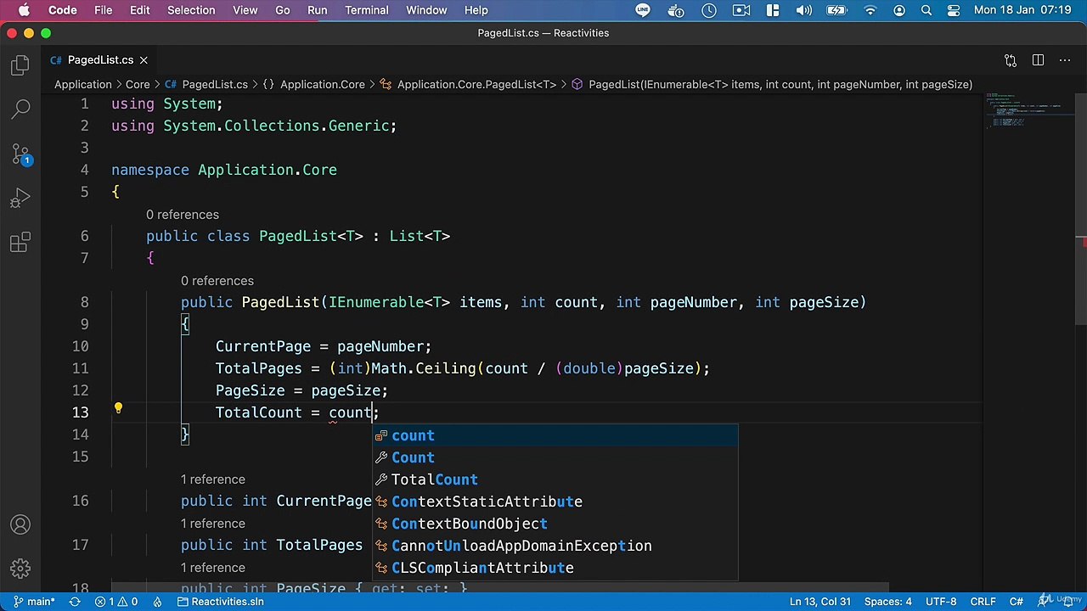Select the 'TotalCount' suggestion
The image size is (1087, 611).
(x=555, y=479)
